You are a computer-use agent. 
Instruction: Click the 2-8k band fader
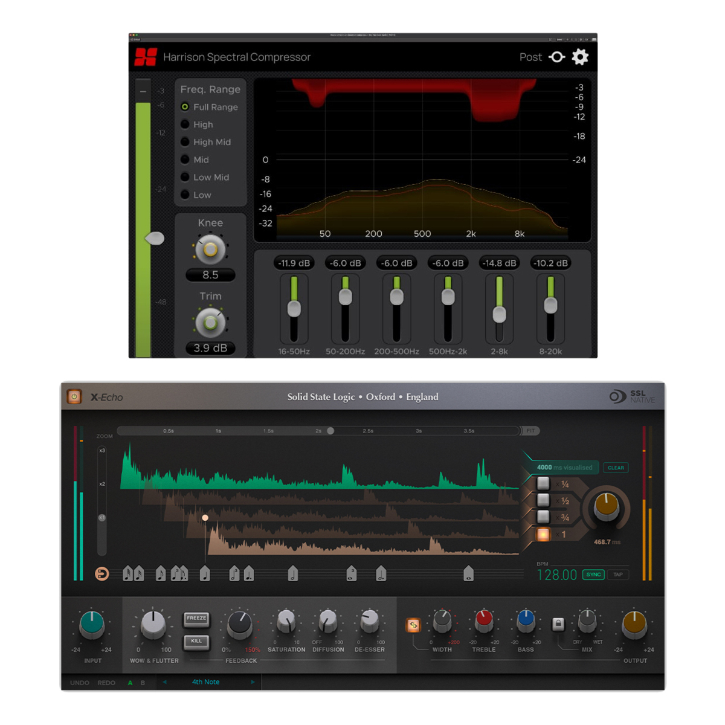pos(499,314)
